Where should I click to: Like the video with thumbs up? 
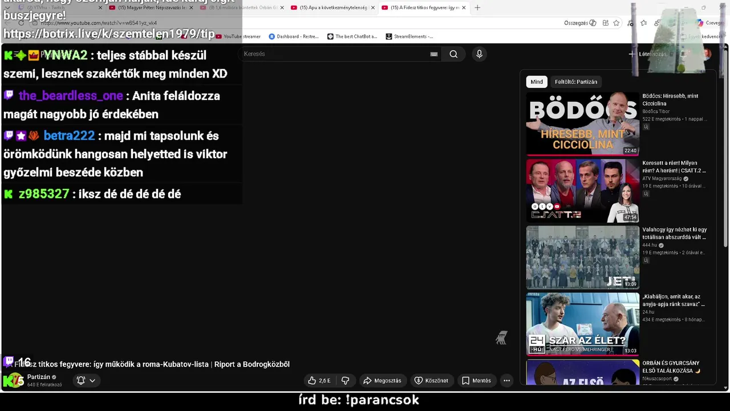(x=319, y=381)
